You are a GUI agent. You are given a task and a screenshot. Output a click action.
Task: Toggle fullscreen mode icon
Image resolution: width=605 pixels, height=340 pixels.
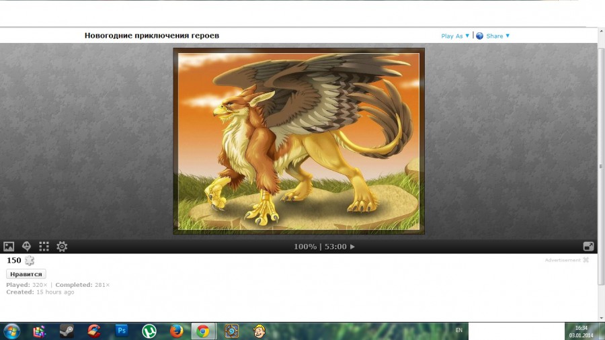588,247
